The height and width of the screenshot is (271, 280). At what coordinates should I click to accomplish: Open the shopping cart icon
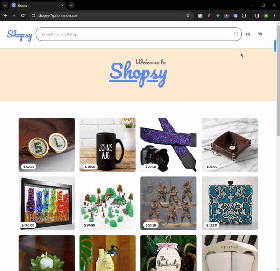tap(260, 34)
